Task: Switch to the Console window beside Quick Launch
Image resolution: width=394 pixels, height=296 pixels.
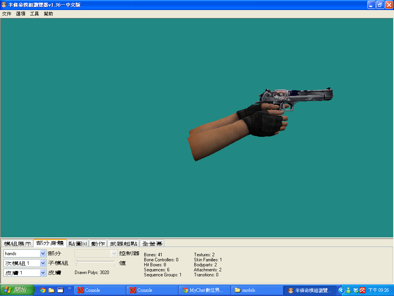Action: tap(100, 291)
